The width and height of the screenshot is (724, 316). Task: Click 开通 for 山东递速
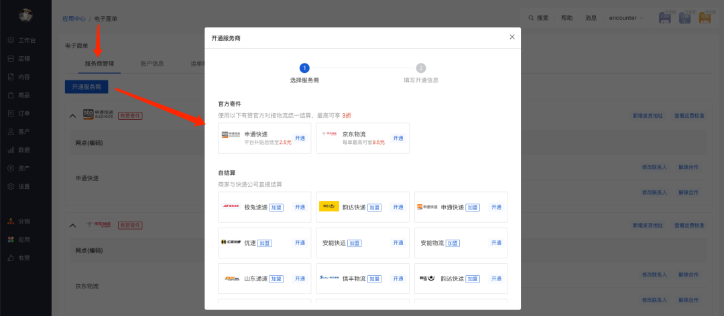point(300,278)
